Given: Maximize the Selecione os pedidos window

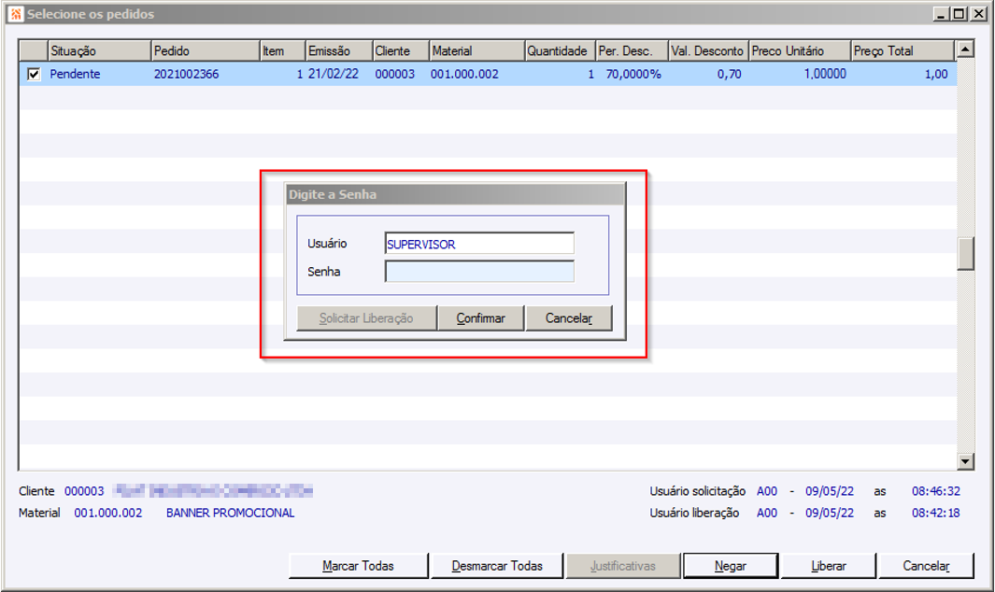Looking at the screenshot, I should 959,14.
